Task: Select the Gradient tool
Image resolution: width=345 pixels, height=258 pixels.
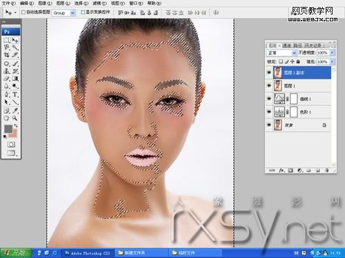Action: click(15, 78)
